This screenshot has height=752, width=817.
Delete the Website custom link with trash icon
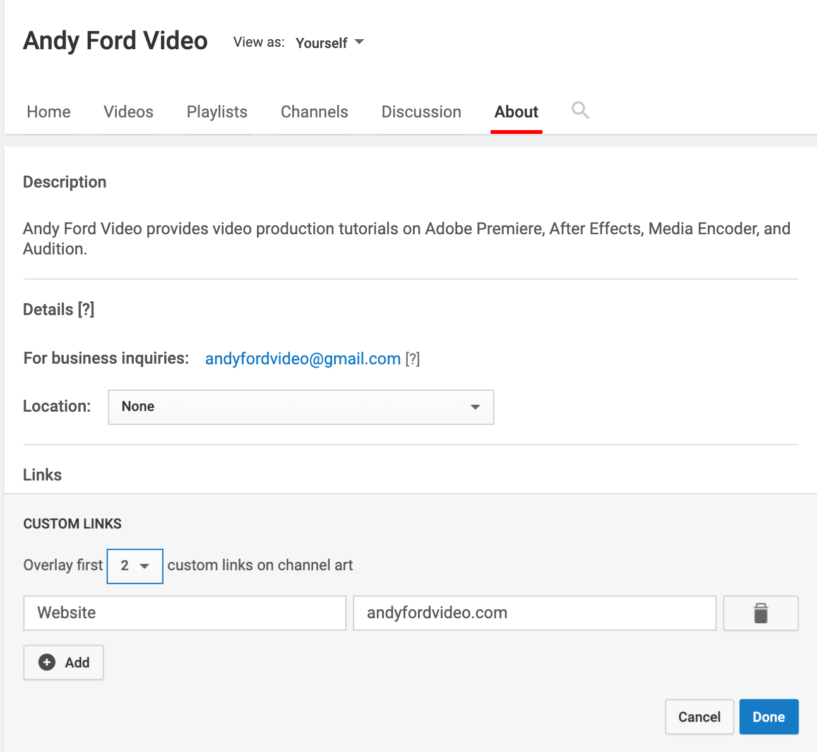pos(760,613)
